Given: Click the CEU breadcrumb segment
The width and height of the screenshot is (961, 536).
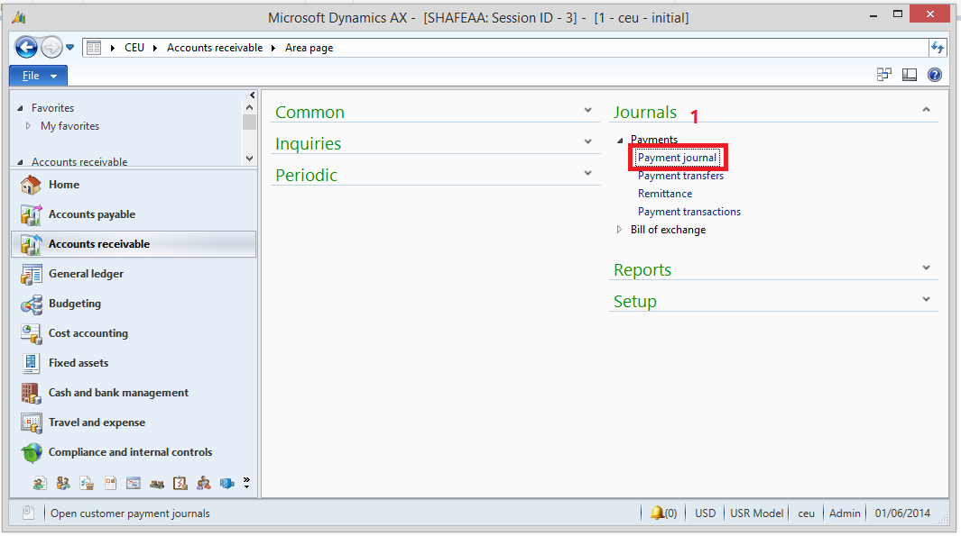Looking at the screenshot, I should [x=134, y=48].
